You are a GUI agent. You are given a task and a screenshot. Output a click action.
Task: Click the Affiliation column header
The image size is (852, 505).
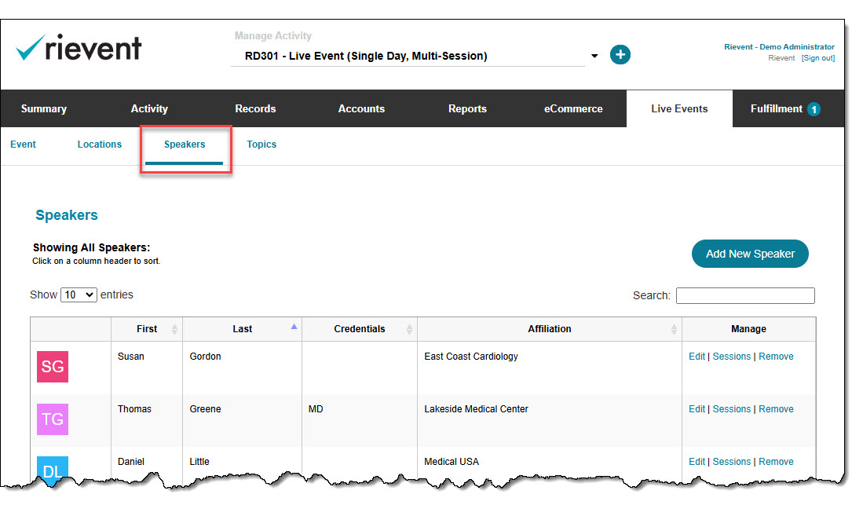550,329
